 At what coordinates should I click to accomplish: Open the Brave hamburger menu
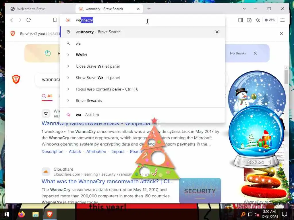tap(283, 20)
